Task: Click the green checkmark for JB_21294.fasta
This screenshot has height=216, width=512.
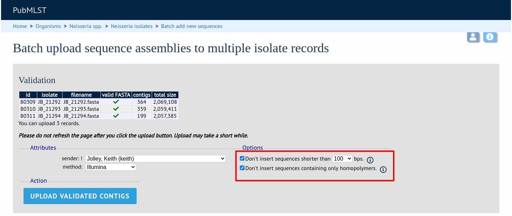Action: pyautogui.click(x=116, y=116)
